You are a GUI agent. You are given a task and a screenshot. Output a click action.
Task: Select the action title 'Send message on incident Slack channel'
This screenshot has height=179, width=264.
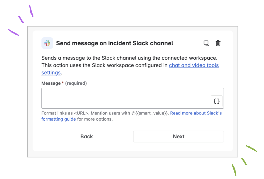pyautogui.click(x=115, y=43)
